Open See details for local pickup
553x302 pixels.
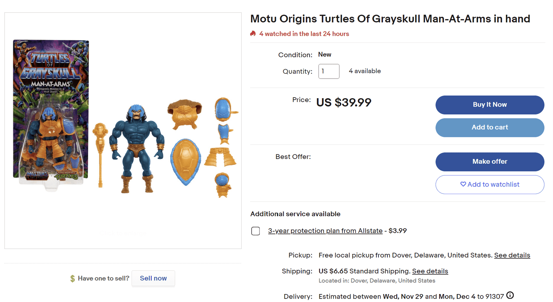click(512, 255)
